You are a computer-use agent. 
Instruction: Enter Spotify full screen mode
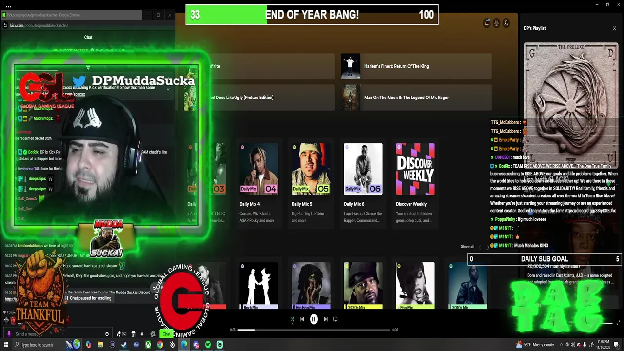coord(619,323)
